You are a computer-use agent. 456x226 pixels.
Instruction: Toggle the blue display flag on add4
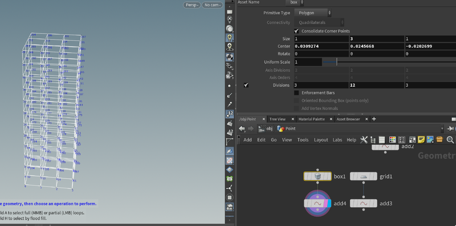coord(329,203)
